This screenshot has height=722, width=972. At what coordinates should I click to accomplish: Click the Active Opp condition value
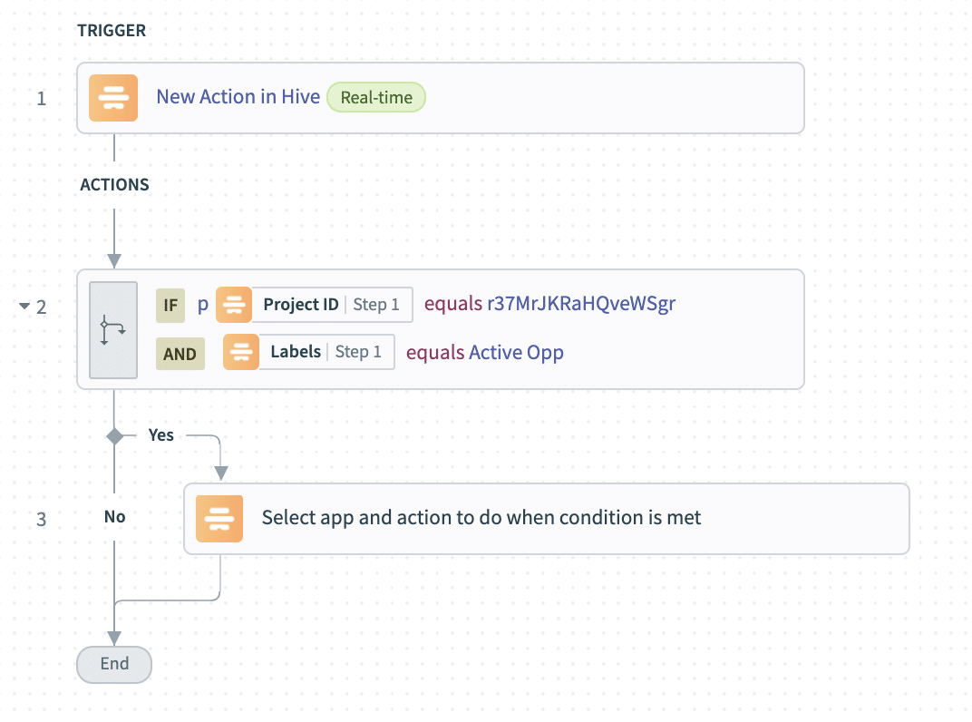516,352
